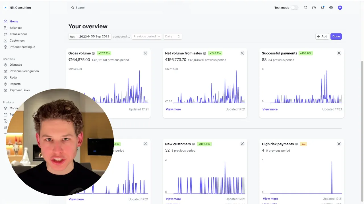Click info icon beside High risk payments

coord(296,144)
